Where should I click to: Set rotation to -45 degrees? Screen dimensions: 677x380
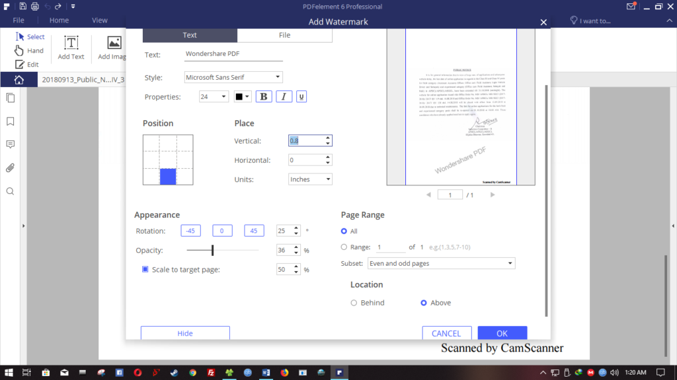pyautogui.click(x=190, y=230)
